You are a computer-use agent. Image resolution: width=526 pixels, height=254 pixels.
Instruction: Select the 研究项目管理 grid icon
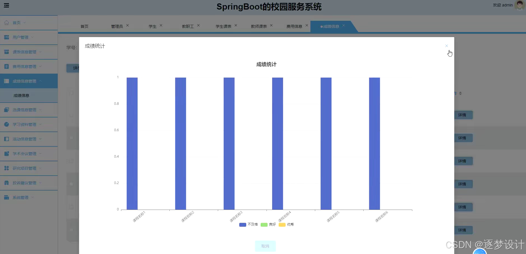pyautogui.click(x=6, y=168)
